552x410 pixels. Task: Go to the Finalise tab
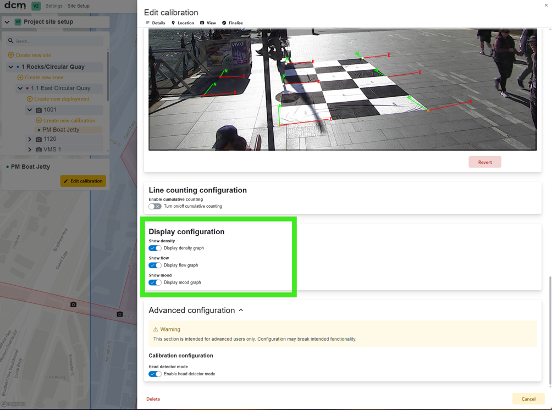click(x=233, y=23)
